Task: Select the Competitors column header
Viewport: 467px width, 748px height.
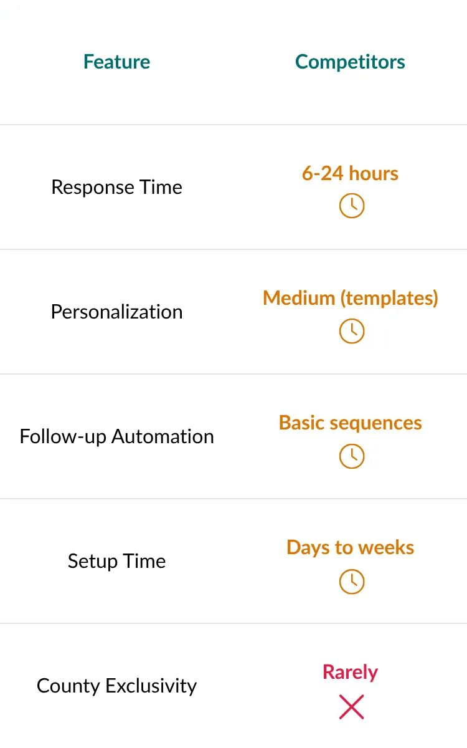Action: pos(350,62)
